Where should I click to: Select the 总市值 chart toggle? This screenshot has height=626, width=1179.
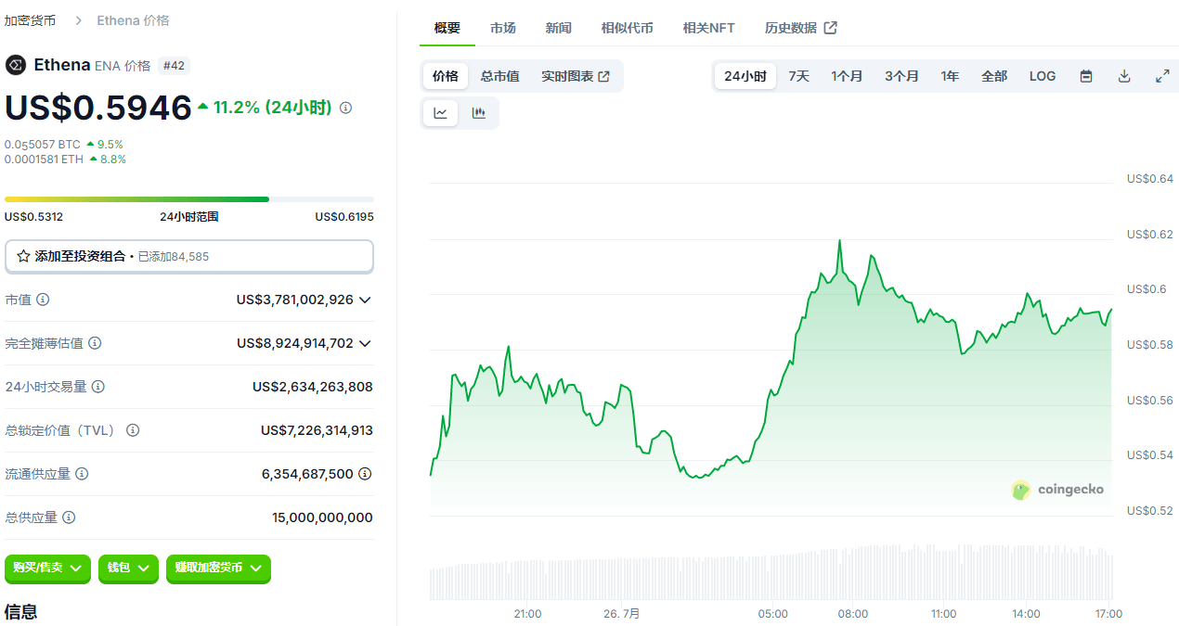499,76
